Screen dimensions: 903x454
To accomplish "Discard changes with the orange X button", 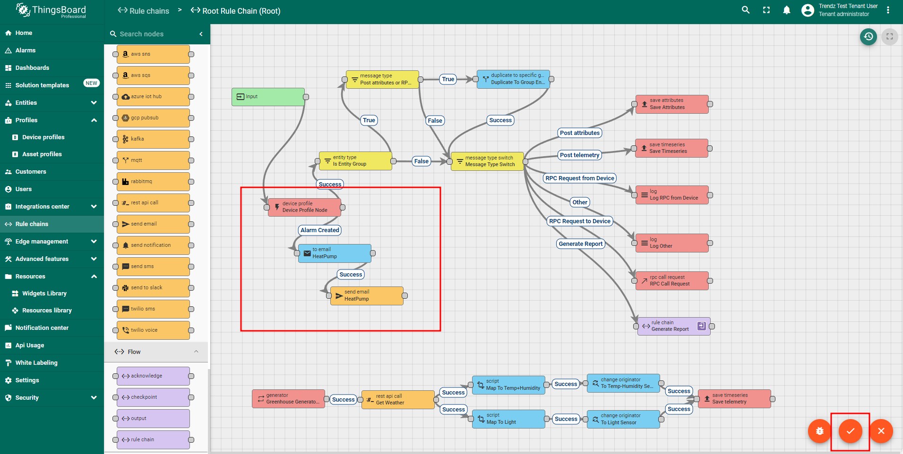I will pyautogui.click(x=881, y=431).
